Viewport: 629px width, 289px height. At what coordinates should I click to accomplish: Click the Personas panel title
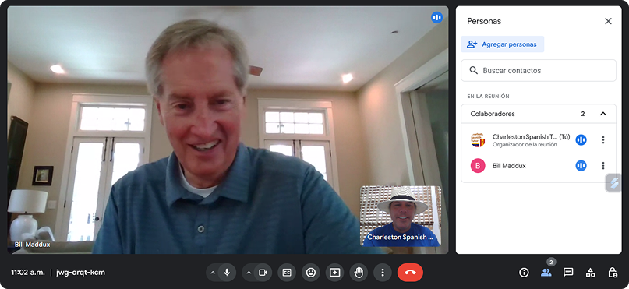tap(484, 21)
